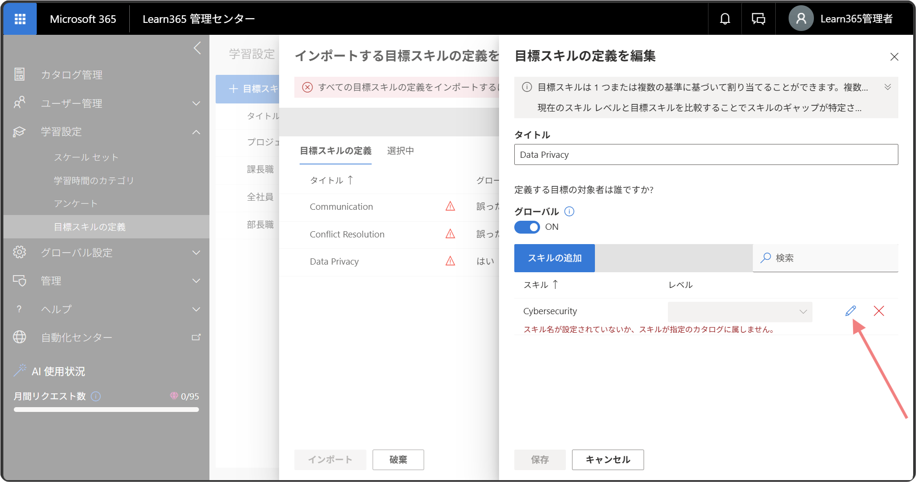Open the Cybersecurity level dropdown
Viewport: 916px width, 482px height.
740,312
